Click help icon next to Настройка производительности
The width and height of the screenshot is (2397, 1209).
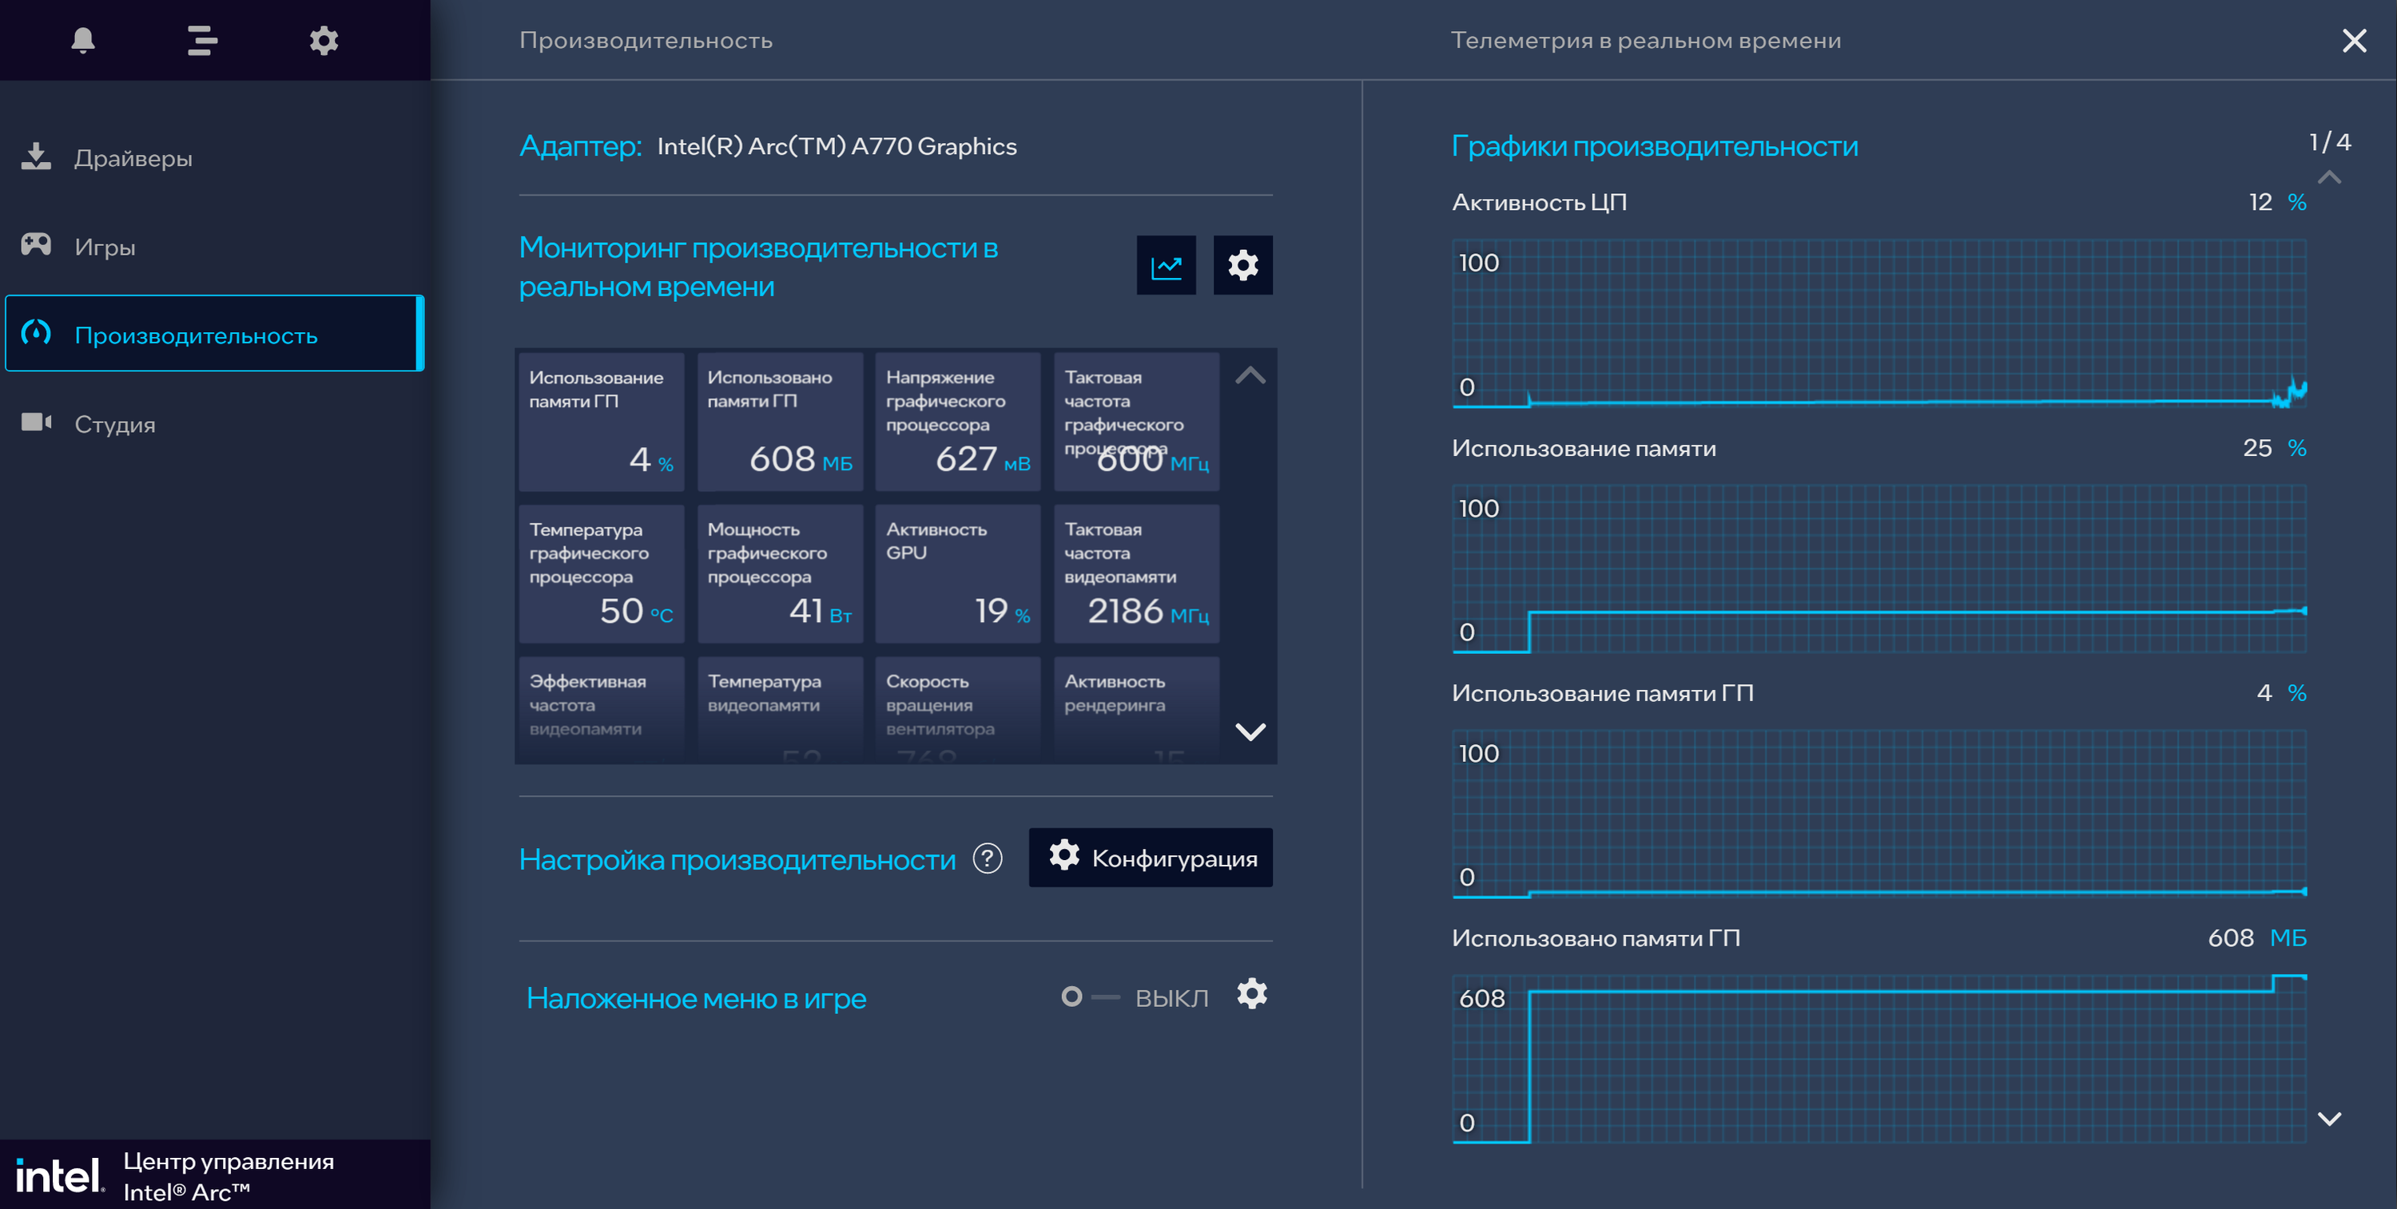[x=988, y=858]
